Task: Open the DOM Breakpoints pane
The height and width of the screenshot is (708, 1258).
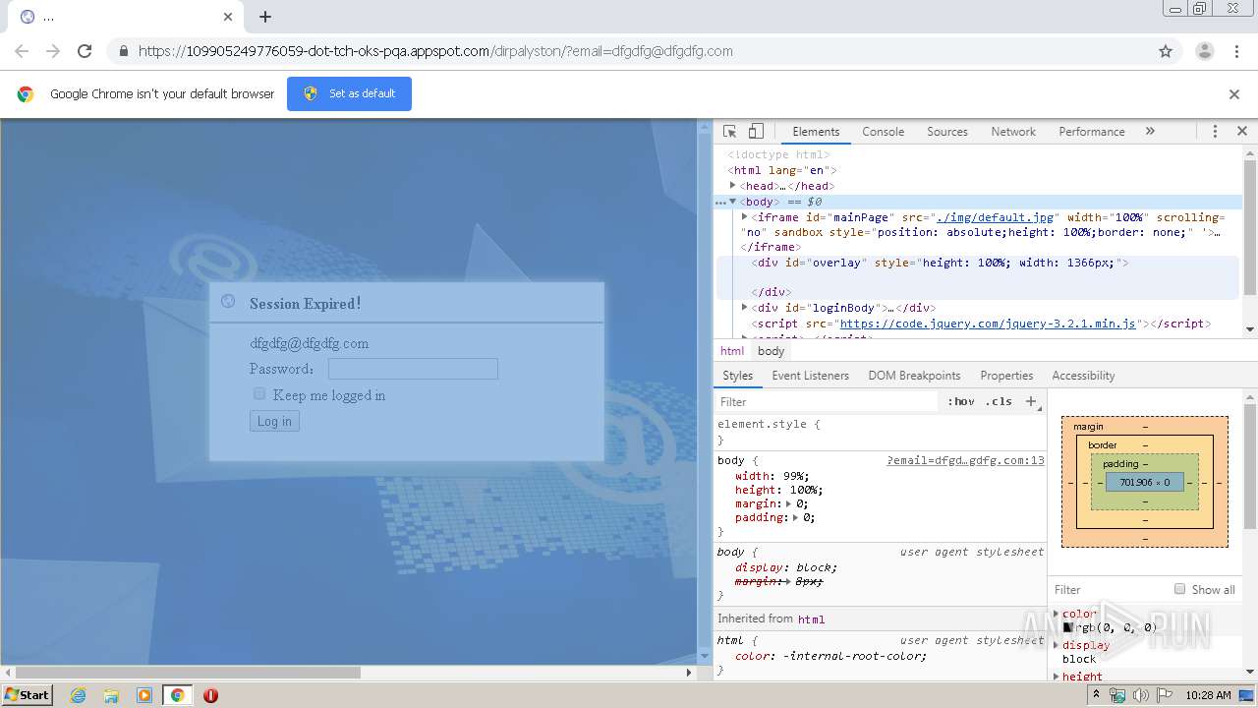Action: pyautogui.click(x=914, y=376)
